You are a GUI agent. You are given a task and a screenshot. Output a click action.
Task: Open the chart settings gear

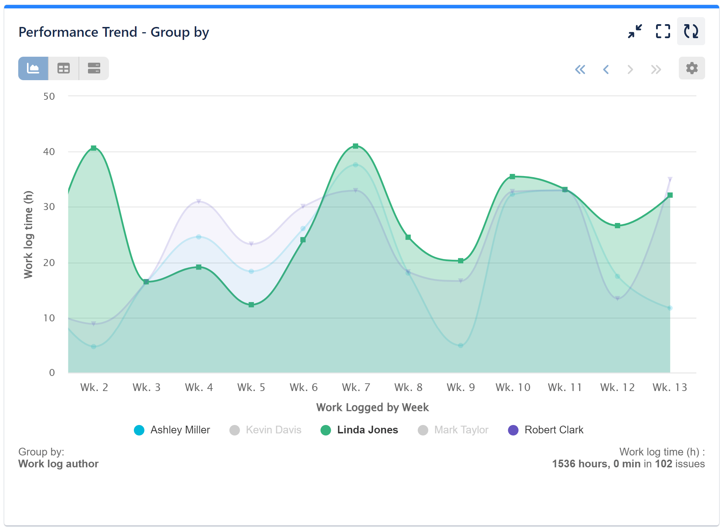[691, 68]
